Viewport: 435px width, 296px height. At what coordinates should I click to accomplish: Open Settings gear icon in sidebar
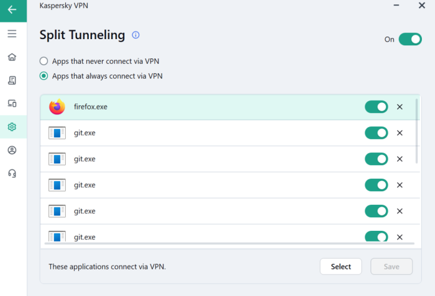pos(12,127)
